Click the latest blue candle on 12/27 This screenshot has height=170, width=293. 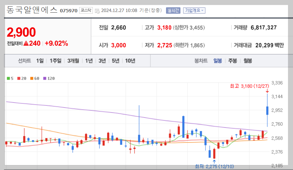267,111
